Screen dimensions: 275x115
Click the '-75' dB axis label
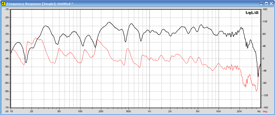7,108
